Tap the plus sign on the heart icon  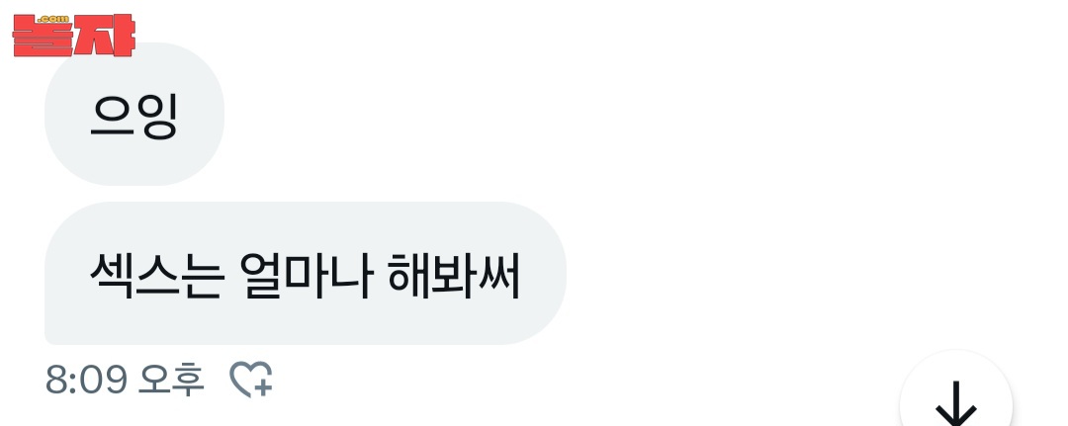[x=264, y=386]
